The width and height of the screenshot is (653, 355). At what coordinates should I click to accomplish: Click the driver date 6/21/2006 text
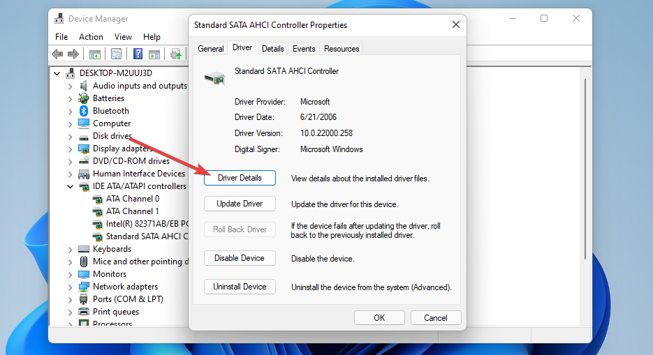pyautogui.click(x=318, y=117)
